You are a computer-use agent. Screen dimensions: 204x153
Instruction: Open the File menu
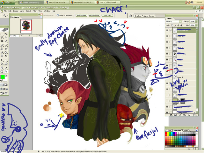5,11
